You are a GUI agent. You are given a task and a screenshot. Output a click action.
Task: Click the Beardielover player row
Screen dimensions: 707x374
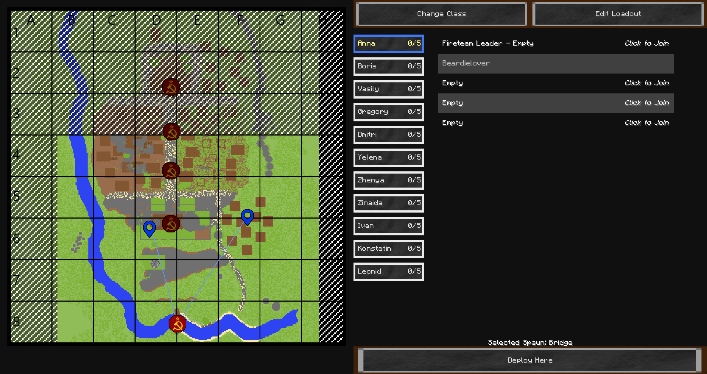tap(556, 63)
